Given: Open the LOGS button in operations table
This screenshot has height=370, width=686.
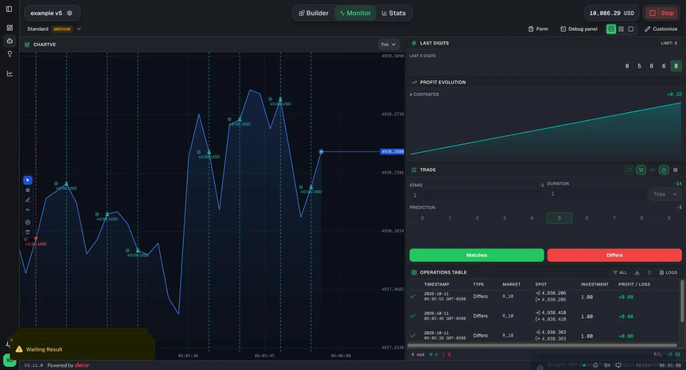Looking at the screenshot, I should (x=668, y=272).
